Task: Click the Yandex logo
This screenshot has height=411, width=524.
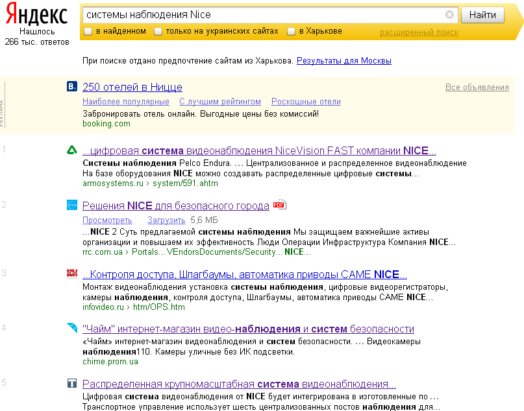Action: 37,14
